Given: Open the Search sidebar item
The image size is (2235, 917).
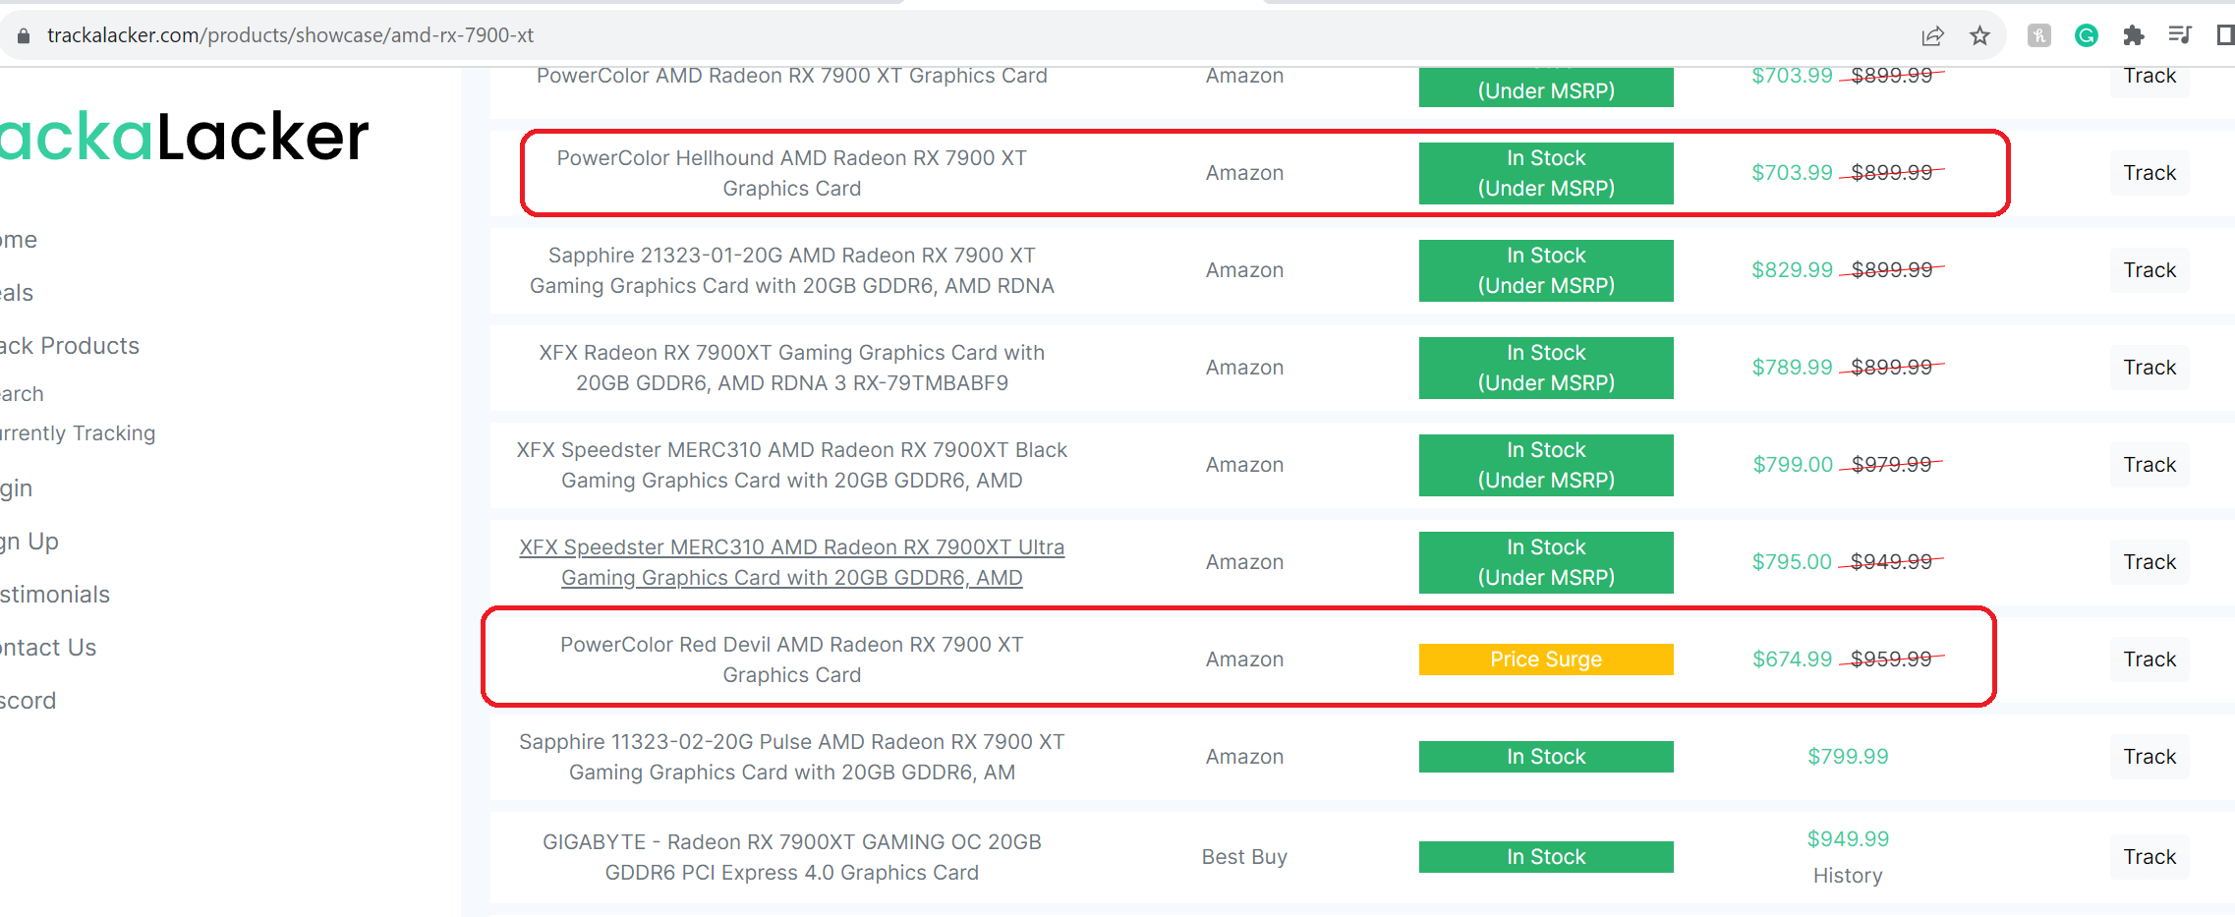Looking at the screenshot, I should pos(22,394).
